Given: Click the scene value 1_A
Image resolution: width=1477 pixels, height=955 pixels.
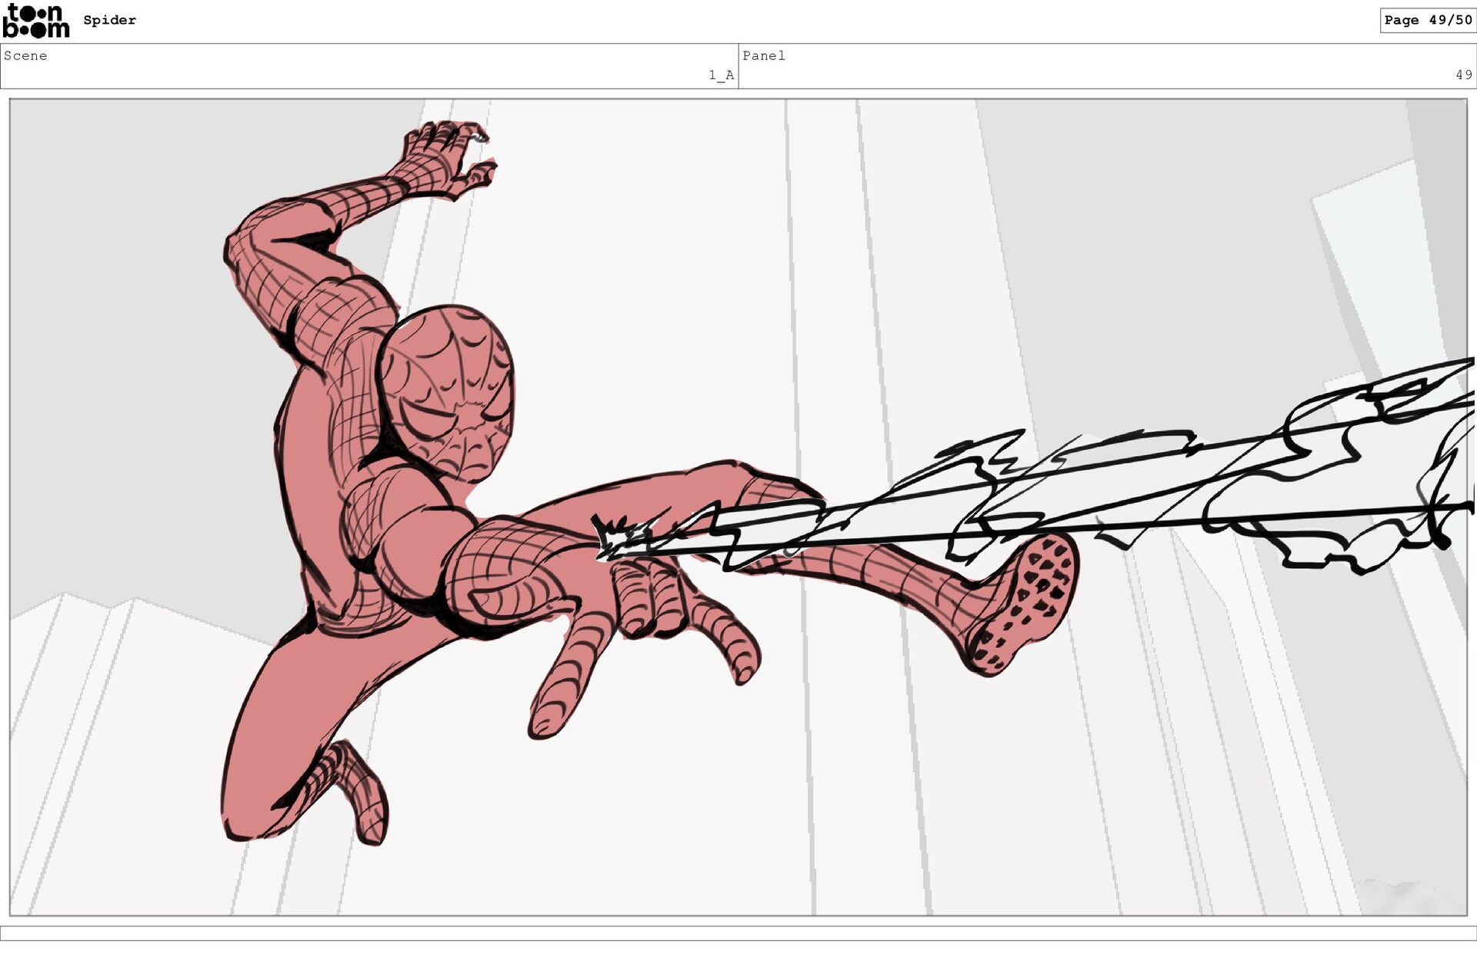Looking at the screenshot, I should 721,75.
